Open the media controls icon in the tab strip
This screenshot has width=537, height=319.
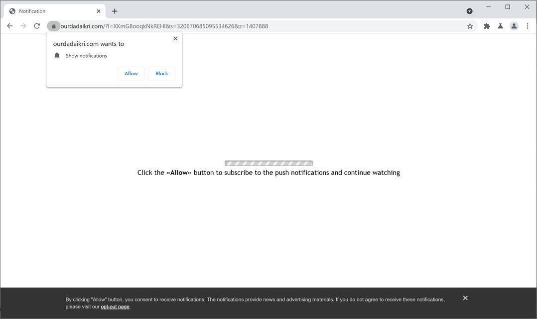pyautogui.click(x=469, y=10)
